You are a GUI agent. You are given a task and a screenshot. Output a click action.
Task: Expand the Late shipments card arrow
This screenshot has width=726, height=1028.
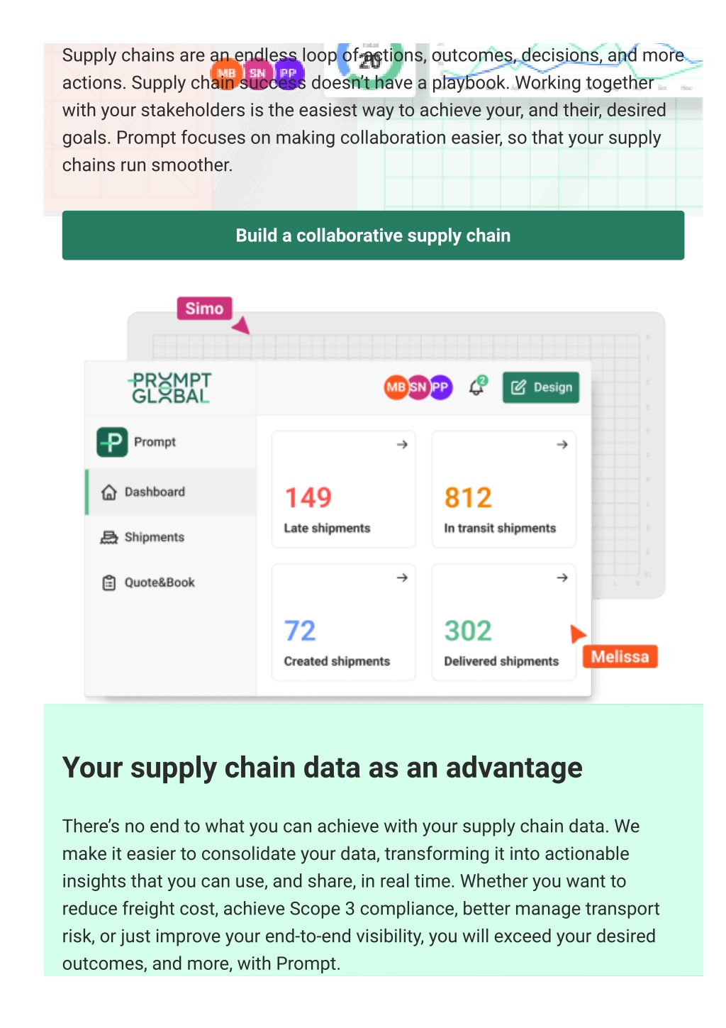[x=402, y=444]
